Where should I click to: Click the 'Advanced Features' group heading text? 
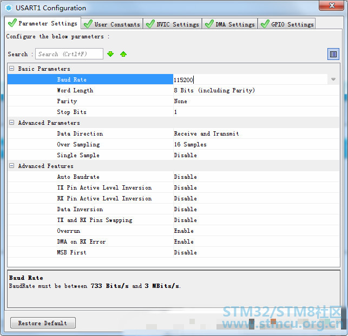point(45,166)
